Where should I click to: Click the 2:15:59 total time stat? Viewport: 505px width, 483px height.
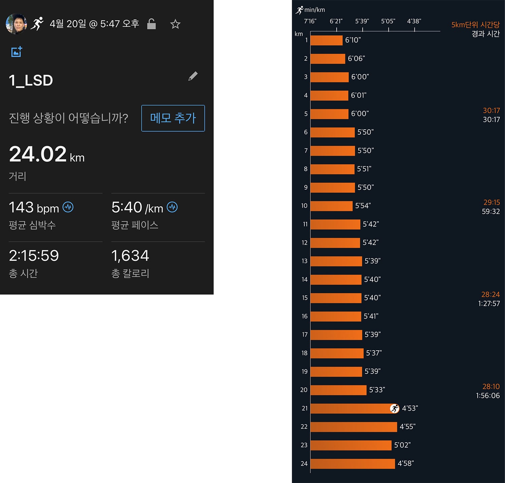[34, 256]
